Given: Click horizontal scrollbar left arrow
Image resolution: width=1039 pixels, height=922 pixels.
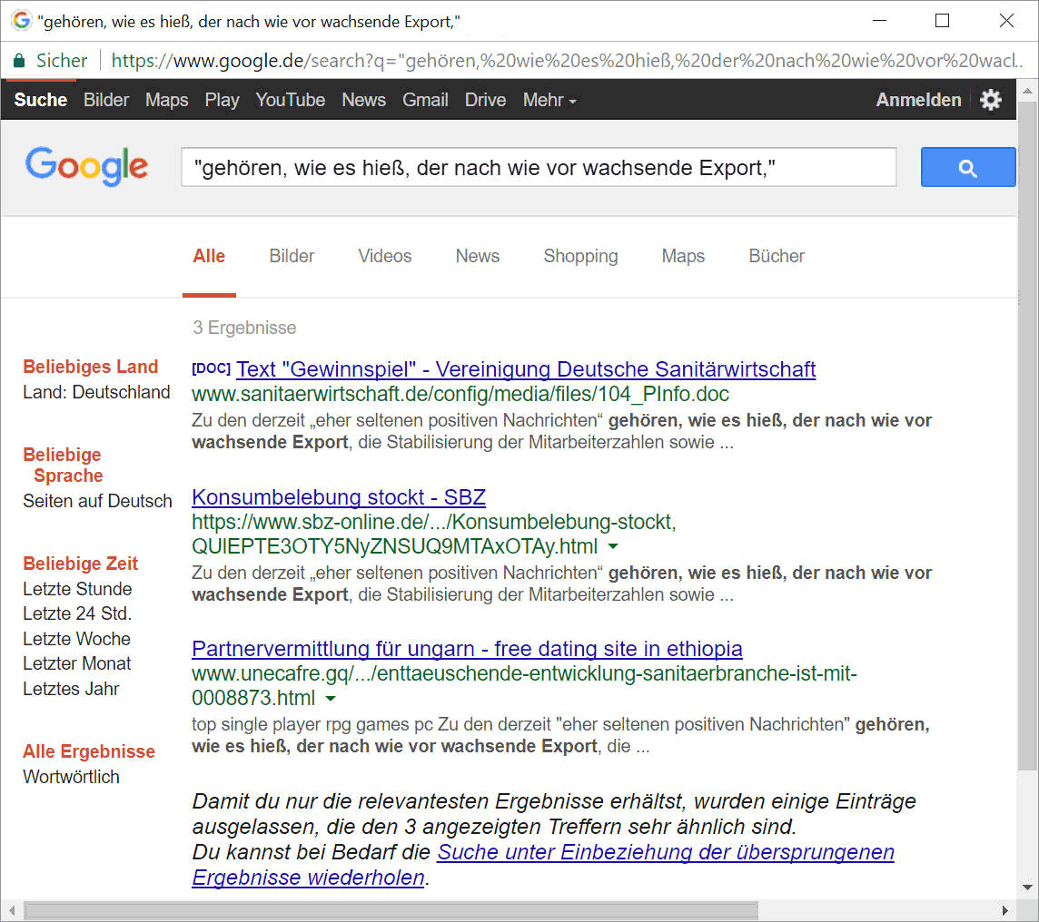Looking at the screenshot, I should [12, 911].
